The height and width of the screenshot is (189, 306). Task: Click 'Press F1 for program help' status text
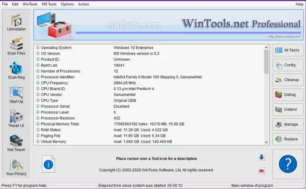(24, 186)
